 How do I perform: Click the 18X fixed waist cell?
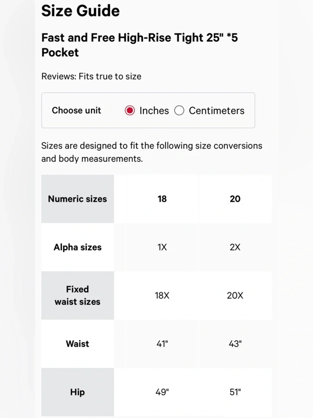(x=162, y=295)
